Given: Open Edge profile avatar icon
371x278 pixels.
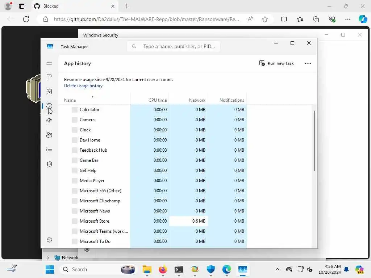Looking at the screenshot, I should pyautogui.click(x=8, y=6).
